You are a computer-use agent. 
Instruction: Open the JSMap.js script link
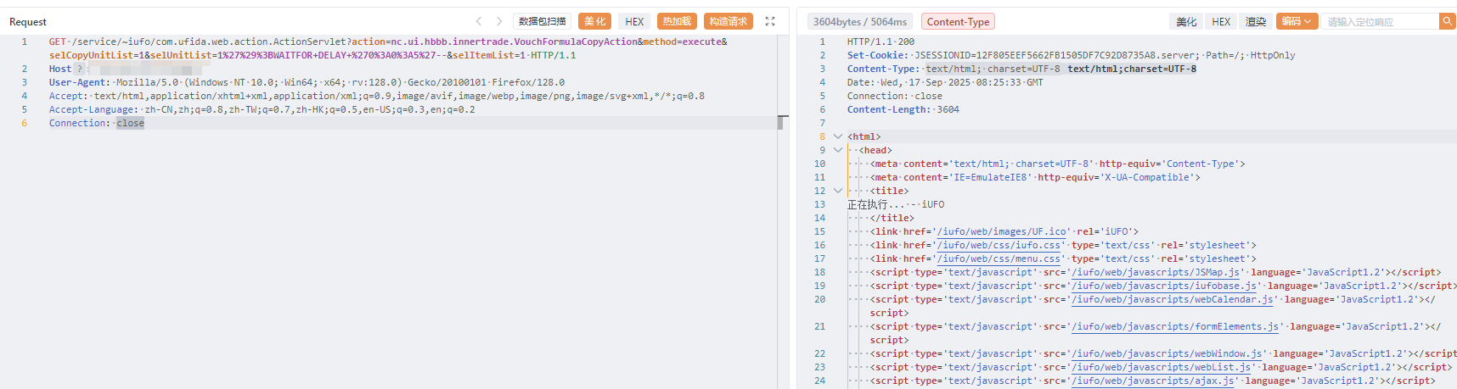[x=1156, y=272]
